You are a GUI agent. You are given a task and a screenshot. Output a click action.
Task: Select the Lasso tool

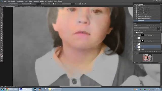click(x=2, y=14)
